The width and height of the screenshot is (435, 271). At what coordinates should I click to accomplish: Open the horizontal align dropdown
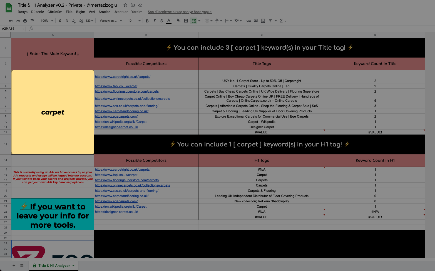tap(208, 21)
